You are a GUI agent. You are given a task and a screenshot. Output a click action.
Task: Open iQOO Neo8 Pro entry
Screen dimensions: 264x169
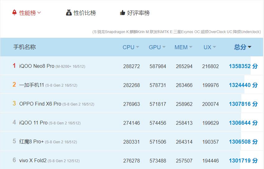[x=37, y=66]
